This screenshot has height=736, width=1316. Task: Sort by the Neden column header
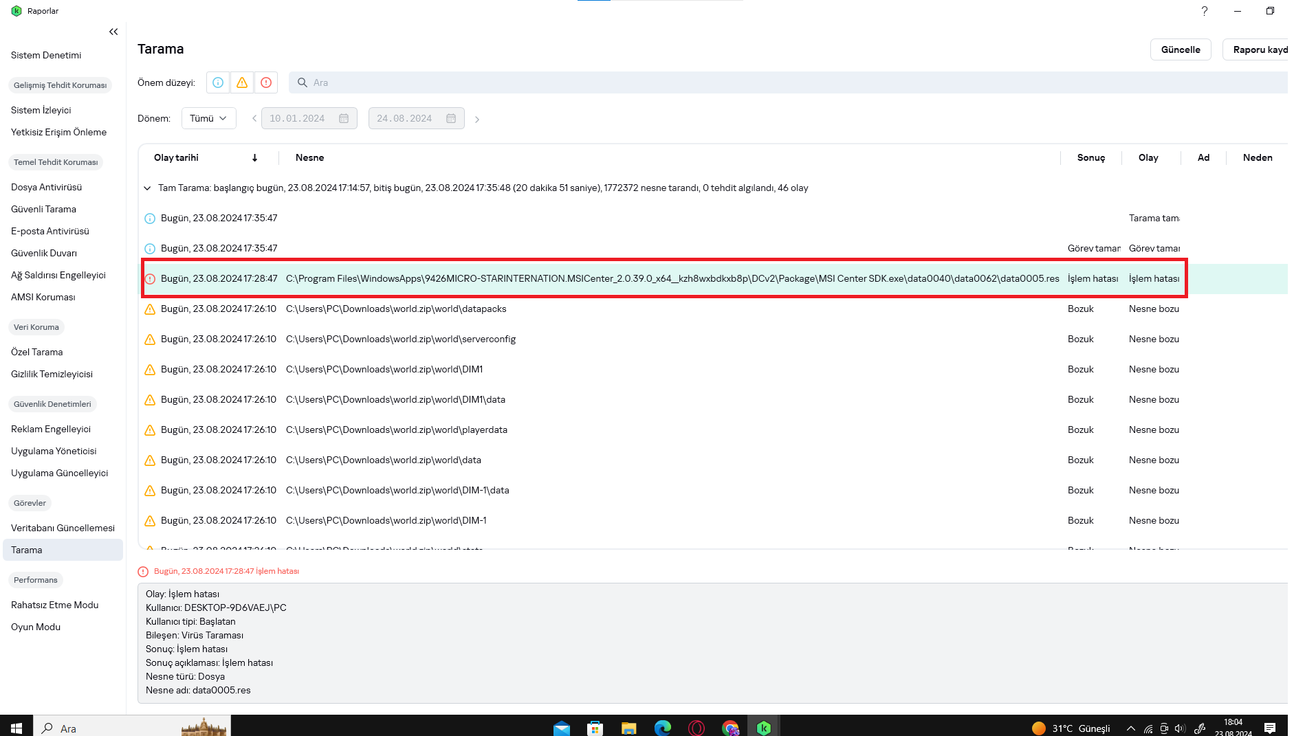(x=1258, y=158)
